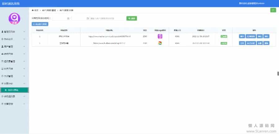The height and width of the screenshot is (134, 279).
Task: Open the end date picker field
Action: (x=80, y=18)
